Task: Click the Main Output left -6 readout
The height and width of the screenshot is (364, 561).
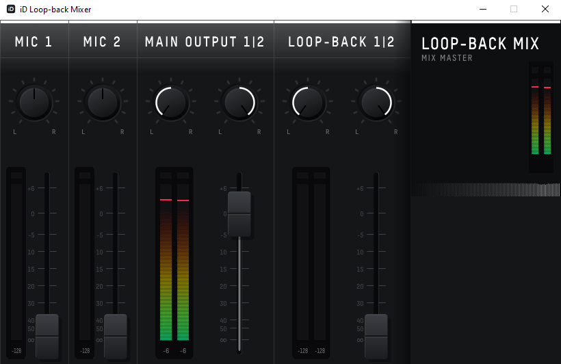Action: click(166, 351)
